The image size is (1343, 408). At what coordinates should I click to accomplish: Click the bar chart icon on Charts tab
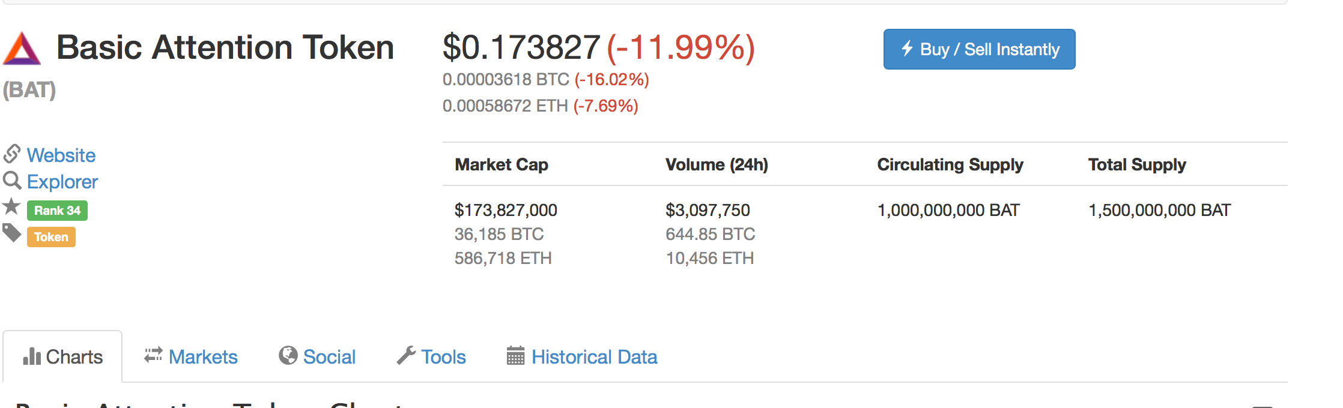point(32,356)
